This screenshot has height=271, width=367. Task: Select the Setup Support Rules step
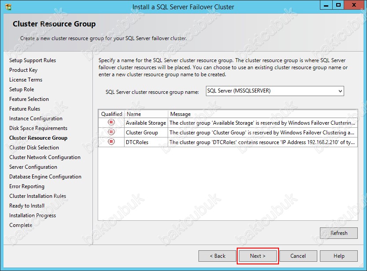[33, 60]
